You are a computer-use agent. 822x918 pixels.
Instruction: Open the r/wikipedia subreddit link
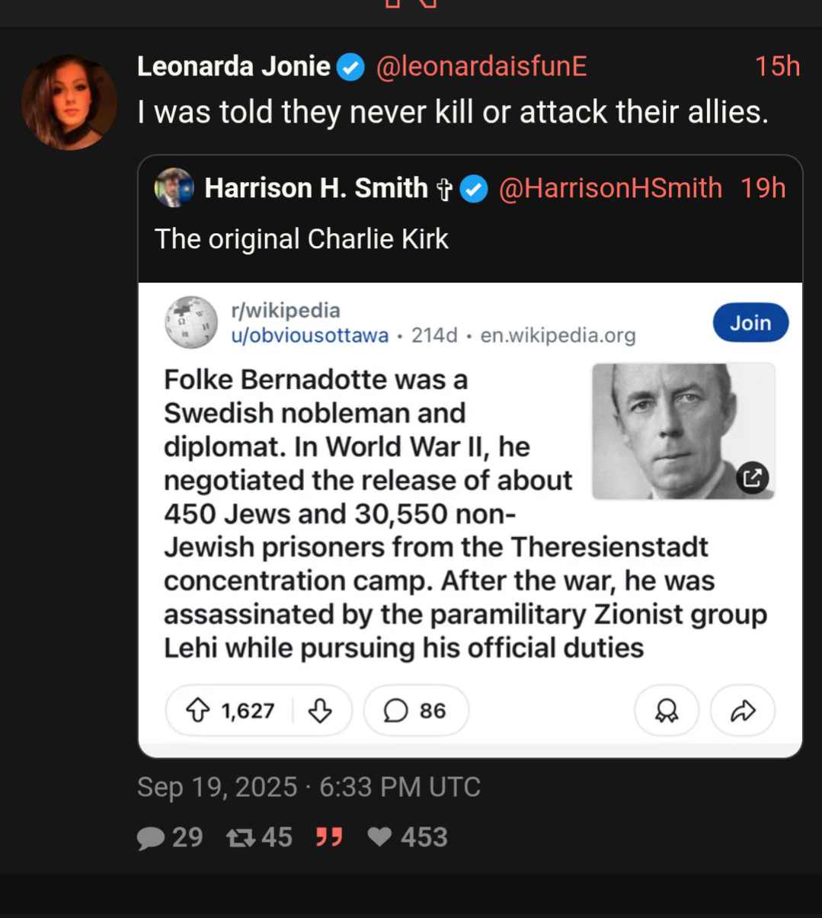click(286, 310)
